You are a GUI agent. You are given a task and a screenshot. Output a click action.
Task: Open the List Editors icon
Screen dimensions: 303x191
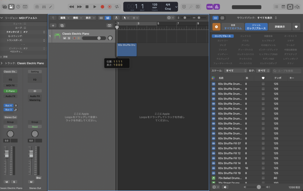pyautogui.click(x=276, y=6)
